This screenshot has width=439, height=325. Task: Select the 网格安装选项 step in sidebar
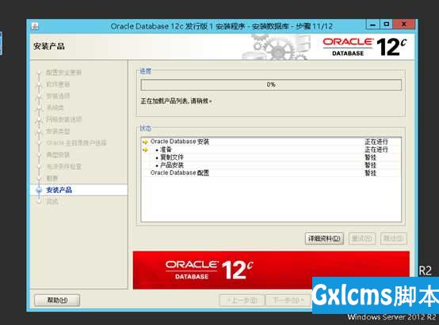(64, 119)
